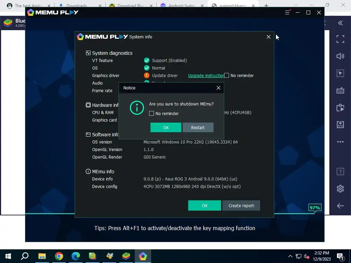The image size is (351, 263).
Task: Click Device config value 4CPU 3072MB text
Action: (192, 187)
